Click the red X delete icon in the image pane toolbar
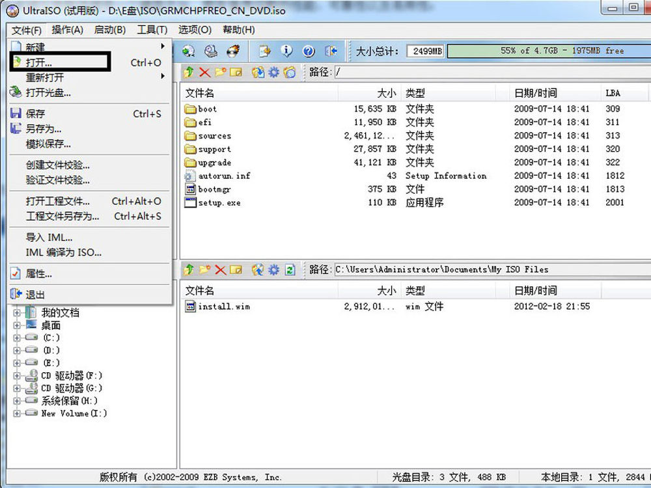The image size is (651, 488). coord(204,72)
